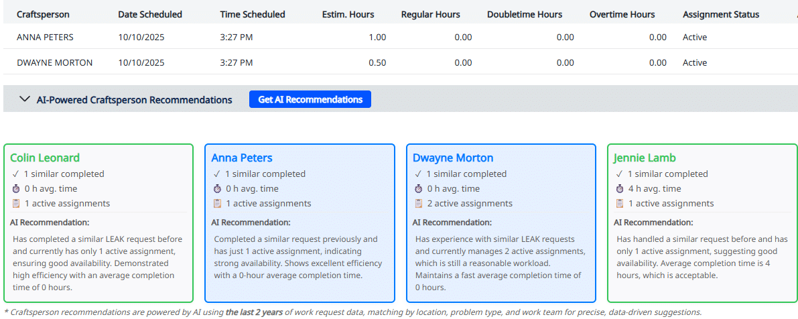Viewport: 798px width, 319px height.
Task: Click the checkmark icon on Anna Peters' card
Action: pos(217,174)
